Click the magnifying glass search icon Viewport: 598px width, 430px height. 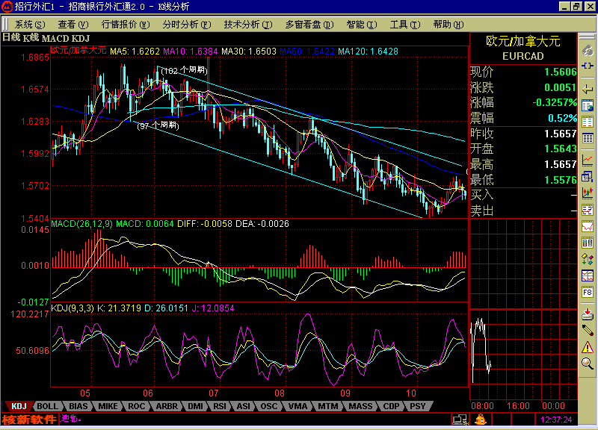point(588,364)
